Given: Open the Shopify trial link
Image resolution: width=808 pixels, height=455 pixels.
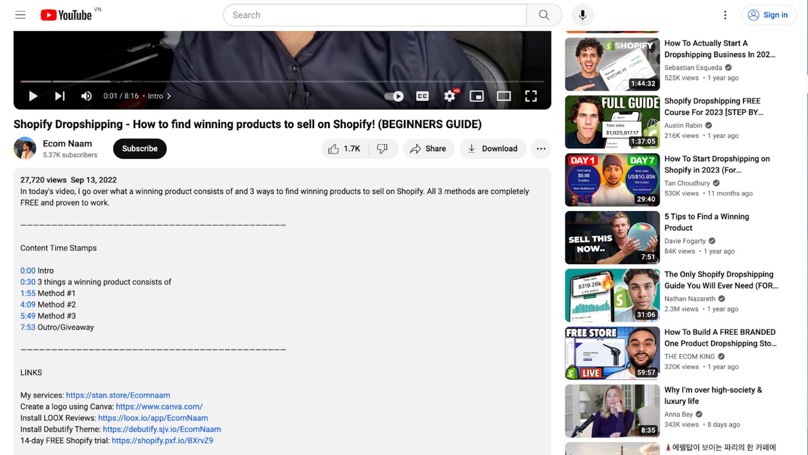Looking at the screenshot, I should (x=162, y=441).
